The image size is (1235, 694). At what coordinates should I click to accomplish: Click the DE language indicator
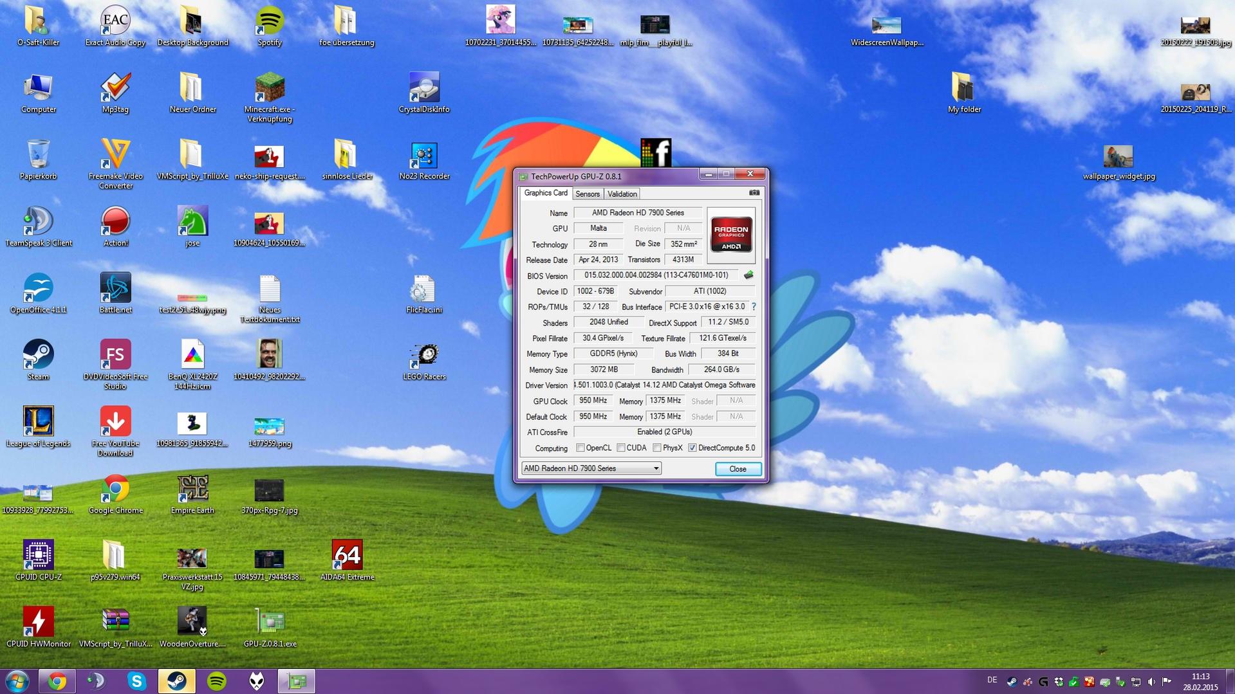click(x=992, y=680)
